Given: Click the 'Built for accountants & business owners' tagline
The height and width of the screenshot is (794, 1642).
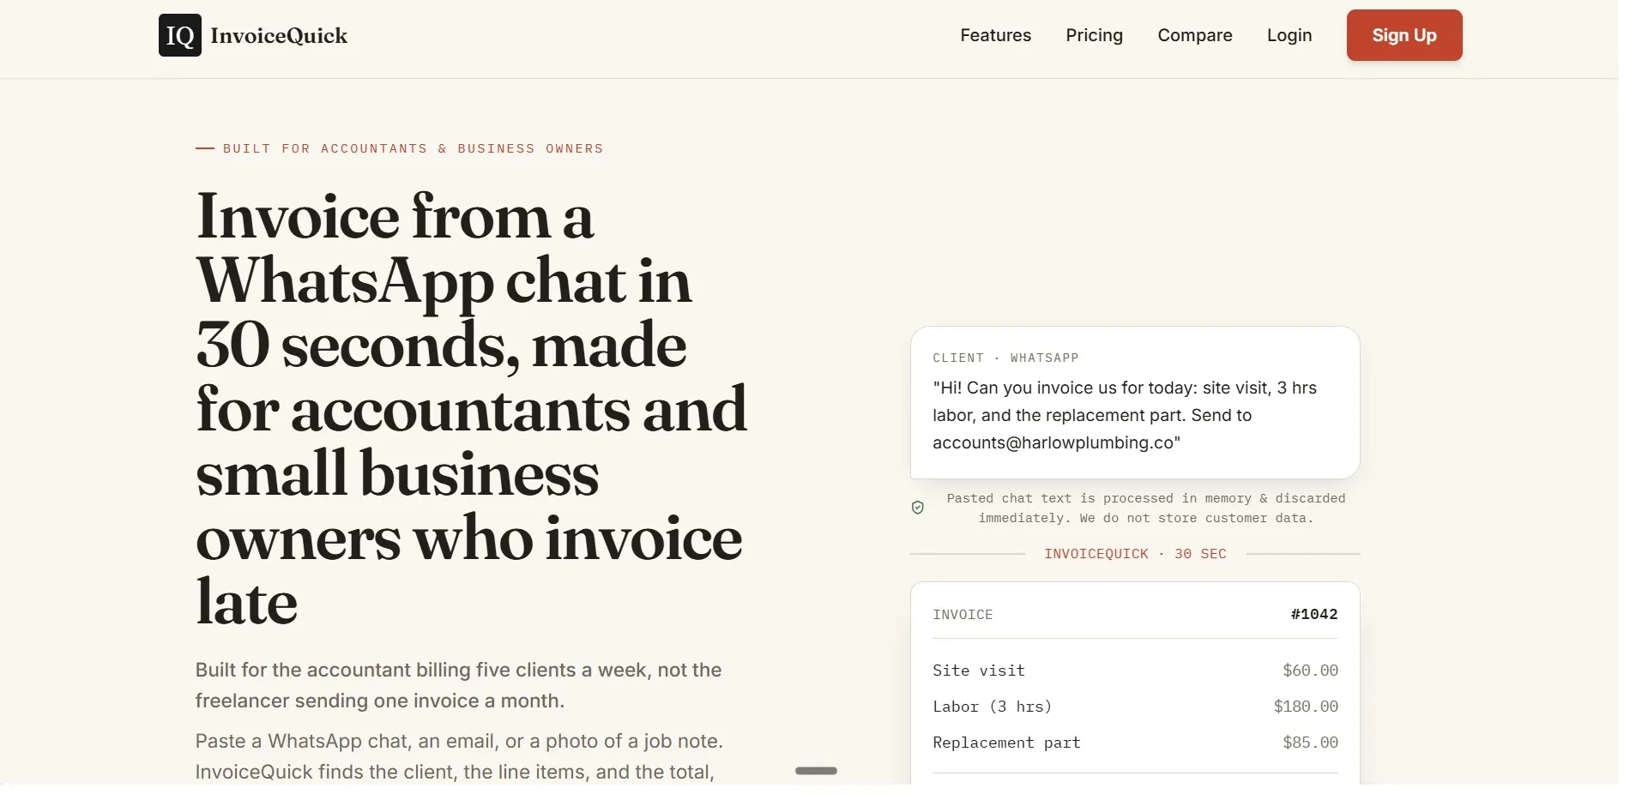Looking at the screenshot, I should click(413, 148).
